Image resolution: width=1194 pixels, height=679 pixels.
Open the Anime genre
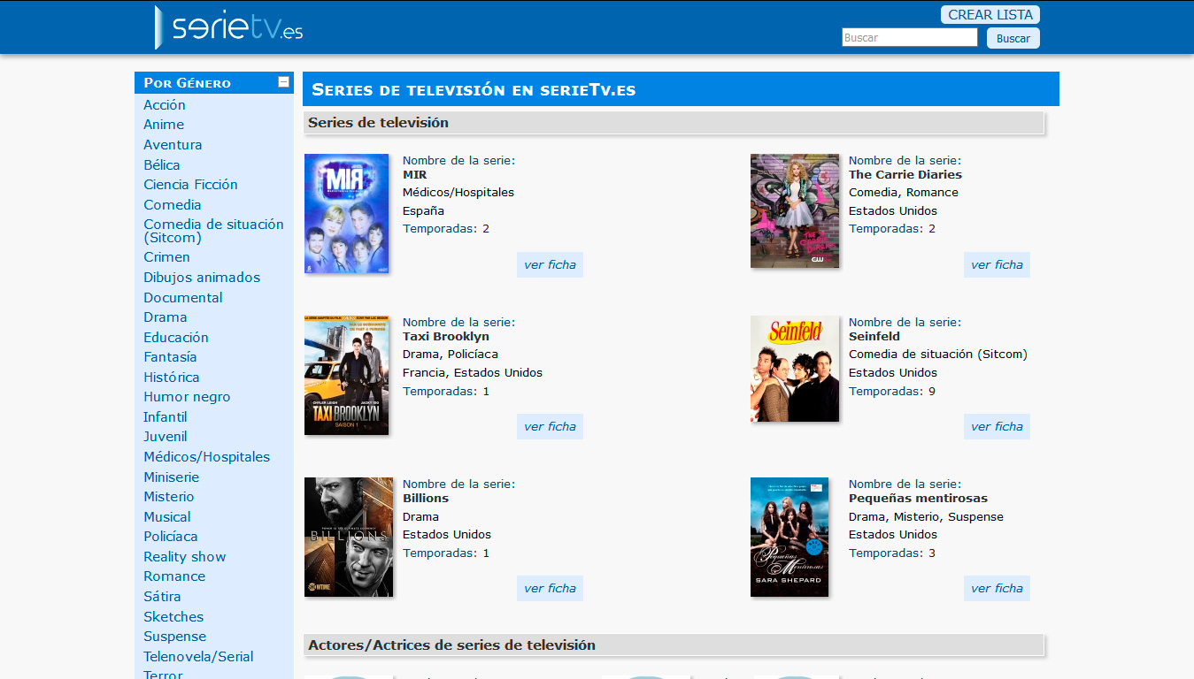164,125
